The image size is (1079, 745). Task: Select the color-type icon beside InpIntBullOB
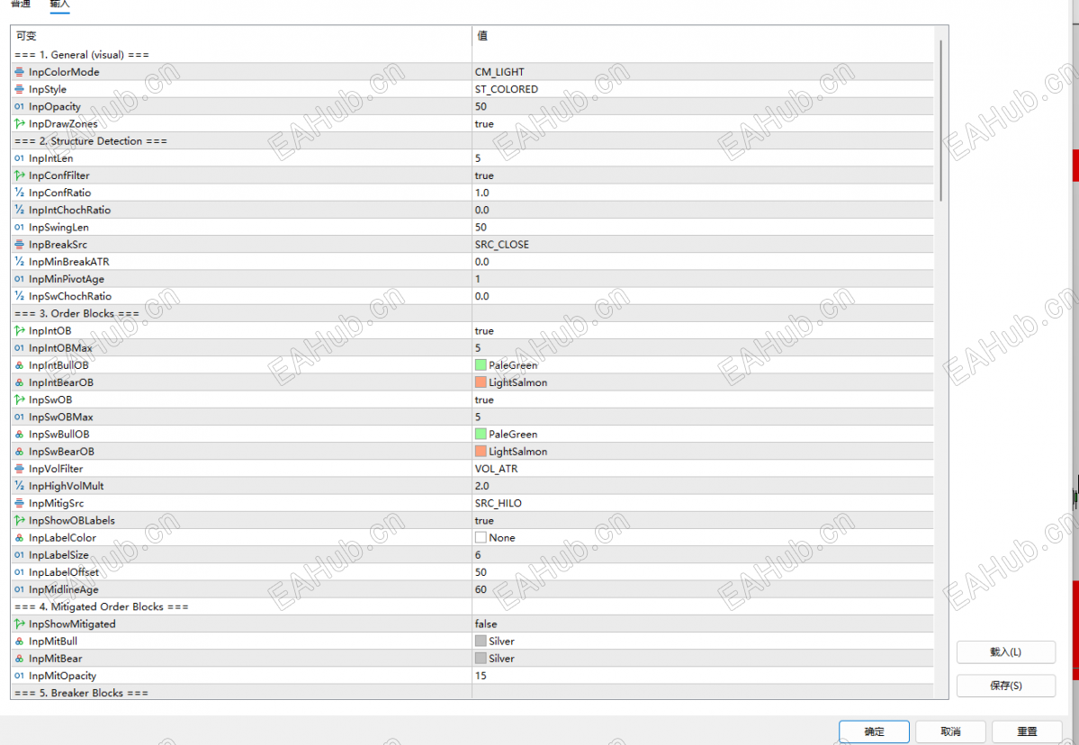(19, 365)
